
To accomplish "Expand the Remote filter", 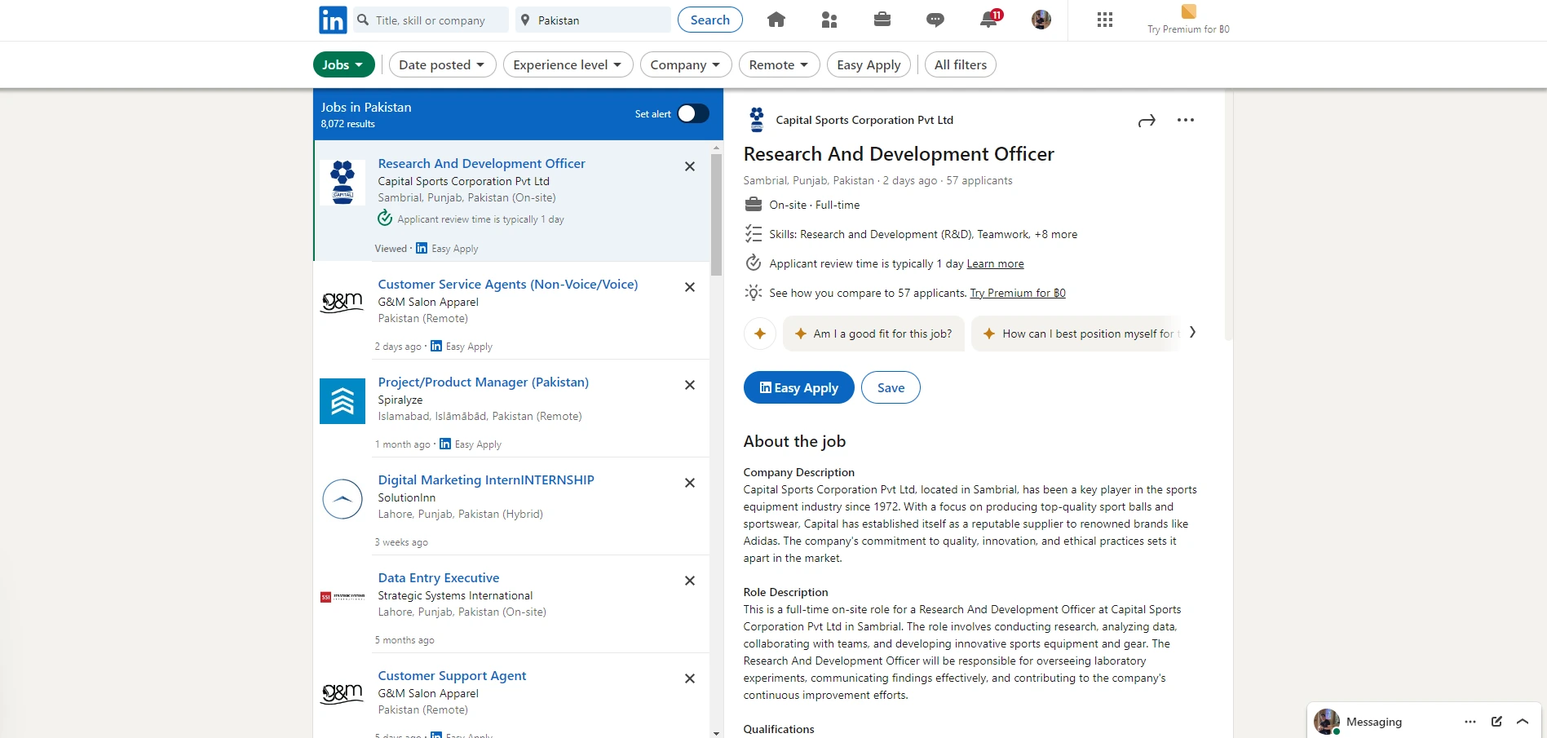I will [779, 64].
